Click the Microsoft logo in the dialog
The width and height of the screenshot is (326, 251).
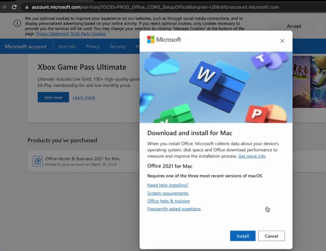point(164,40)
